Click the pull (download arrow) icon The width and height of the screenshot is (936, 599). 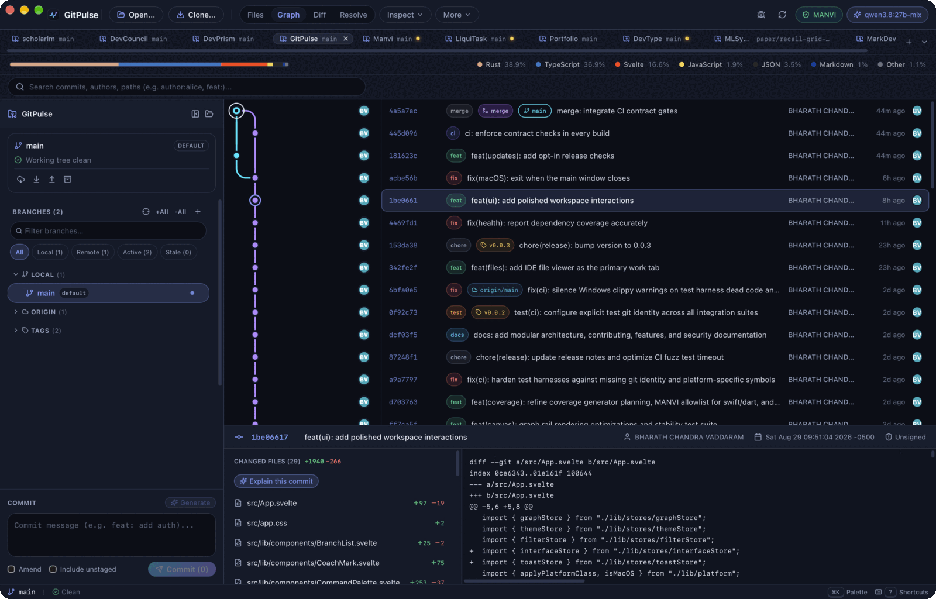pos(36,180)
